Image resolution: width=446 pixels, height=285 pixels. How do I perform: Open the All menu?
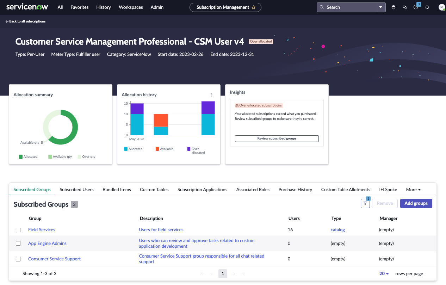pos(60,7)
